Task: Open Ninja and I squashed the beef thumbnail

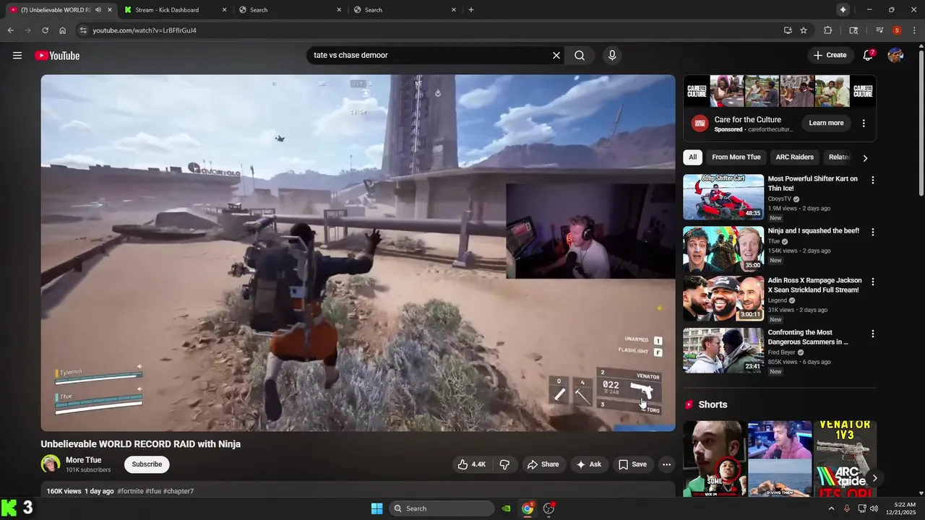Action: [x=723, y=248]
